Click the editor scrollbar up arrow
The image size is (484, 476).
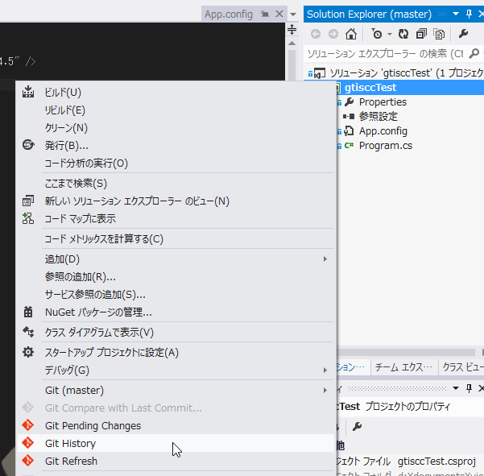292,43
